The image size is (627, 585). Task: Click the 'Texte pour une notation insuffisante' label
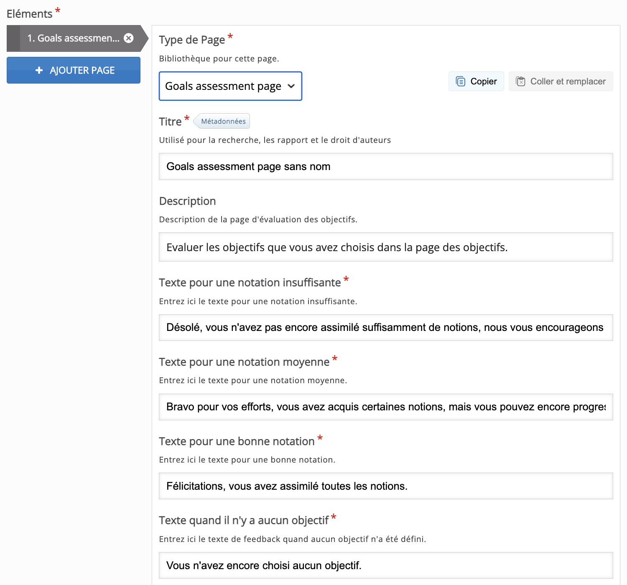tap(250, 283)
